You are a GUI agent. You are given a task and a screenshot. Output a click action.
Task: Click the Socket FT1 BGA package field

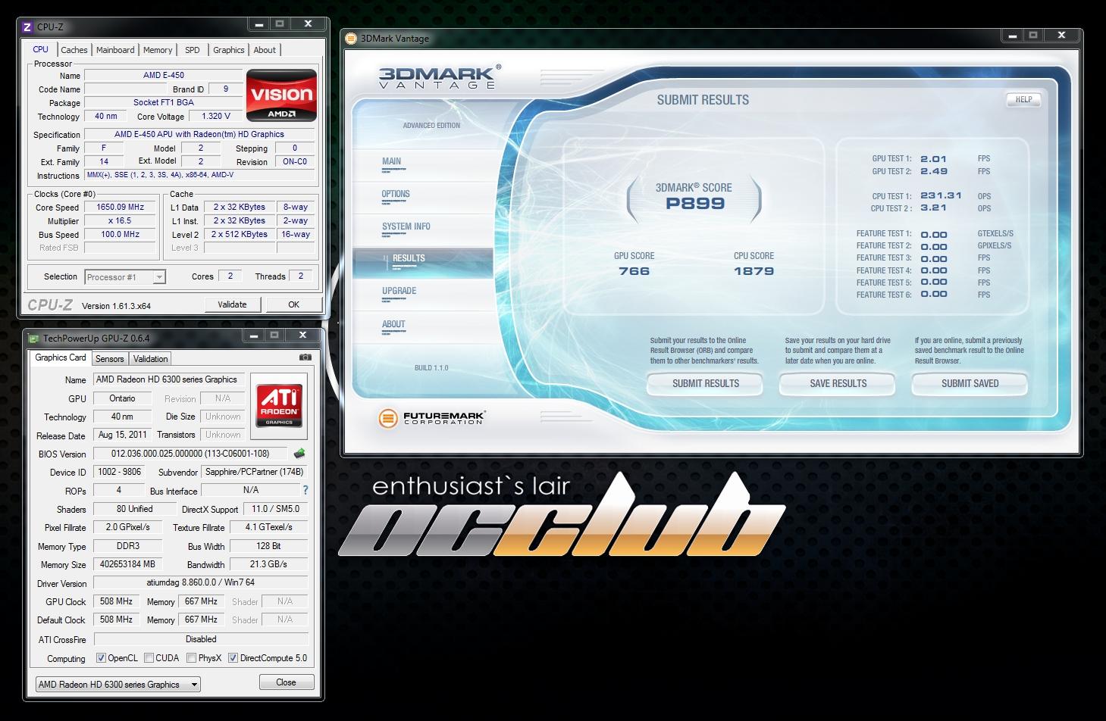point(163,102)
